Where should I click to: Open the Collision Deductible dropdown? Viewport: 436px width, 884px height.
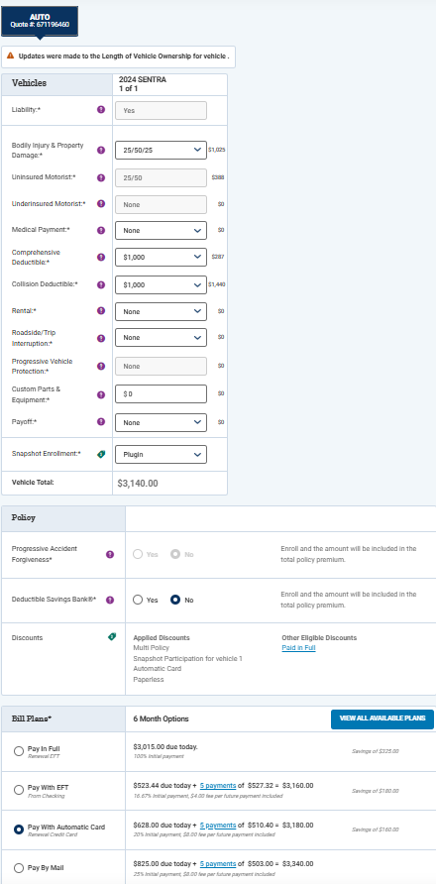click(x=161, y=284)
